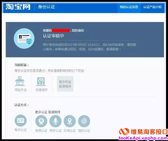Click the 淘宝开店 shop icon
The height and width of the screenshot is (141, 168).
pos(20,81)
